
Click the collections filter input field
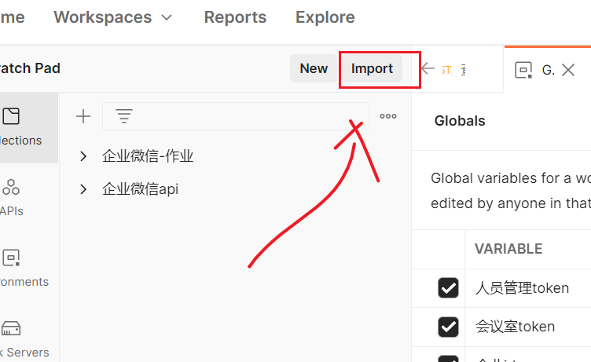click(236, 116)
